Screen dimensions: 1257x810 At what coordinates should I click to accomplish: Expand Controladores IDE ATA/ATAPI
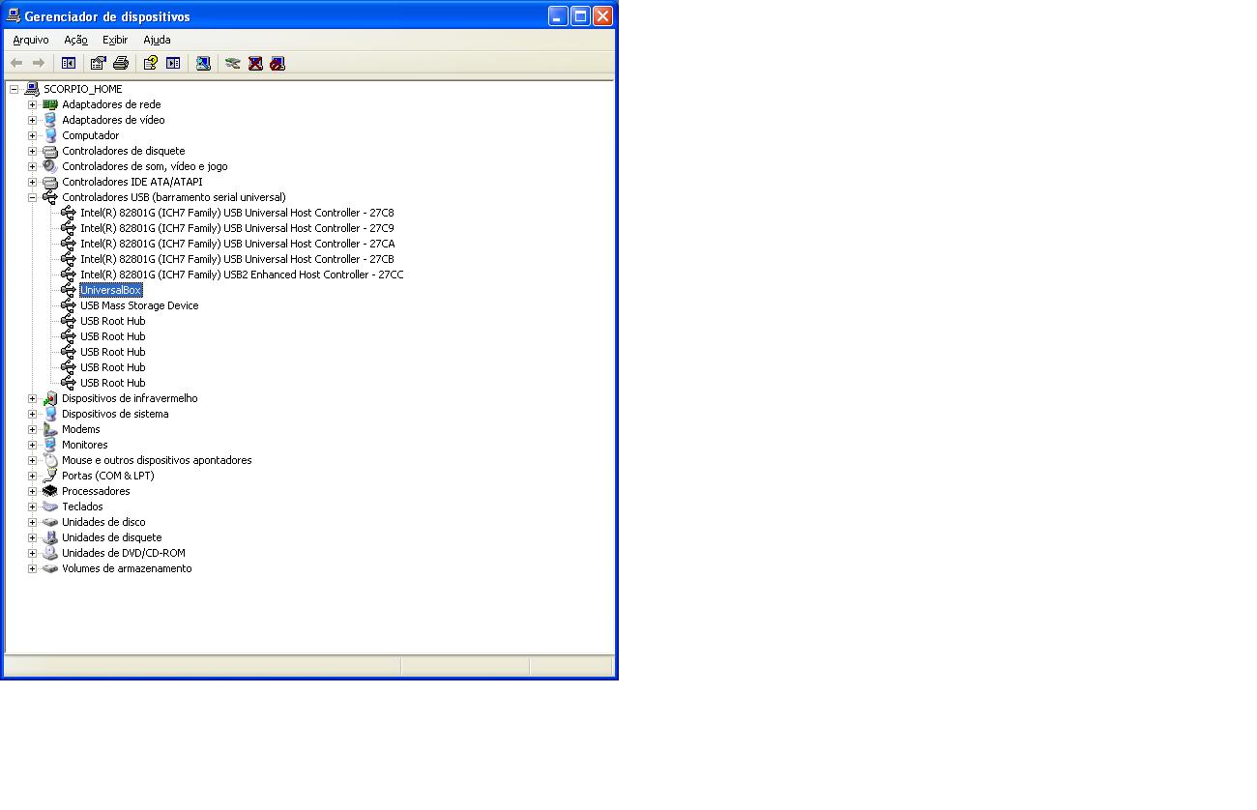(32, 182)
